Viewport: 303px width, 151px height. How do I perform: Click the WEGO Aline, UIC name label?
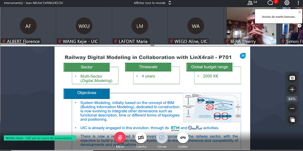pos(189,41)
